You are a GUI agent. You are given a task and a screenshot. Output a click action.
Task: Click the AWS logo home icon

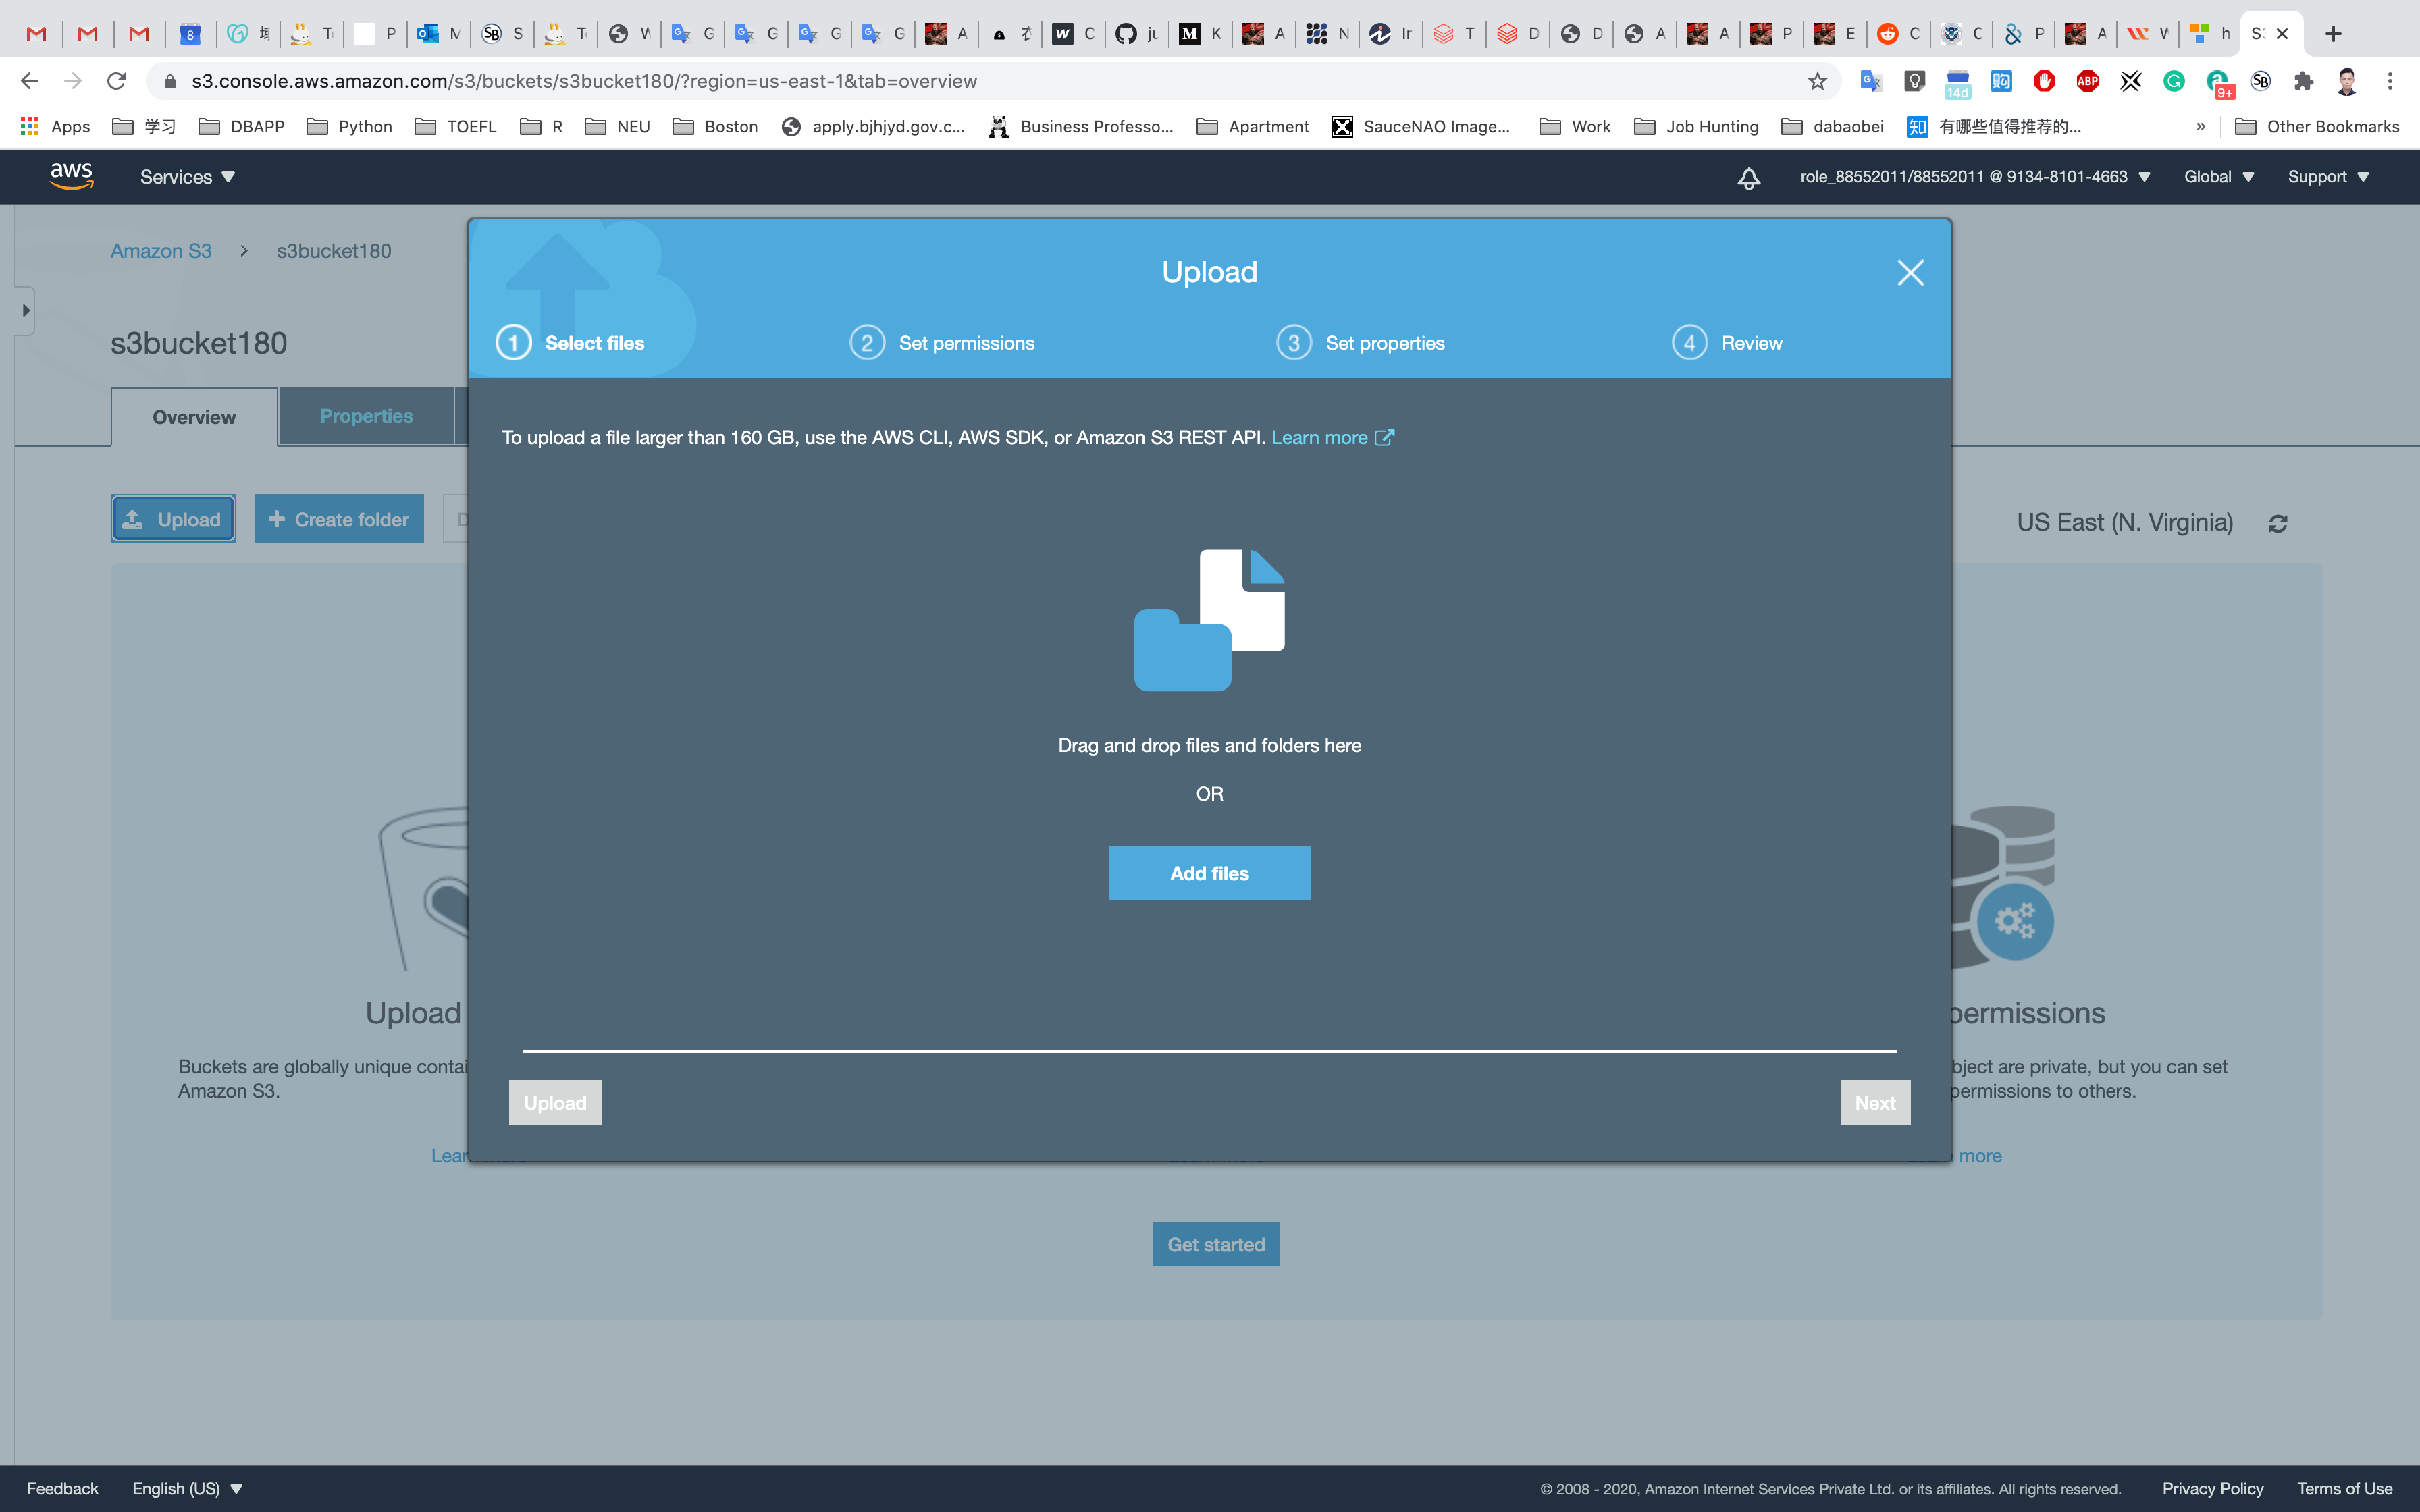[x=72, y=176]
